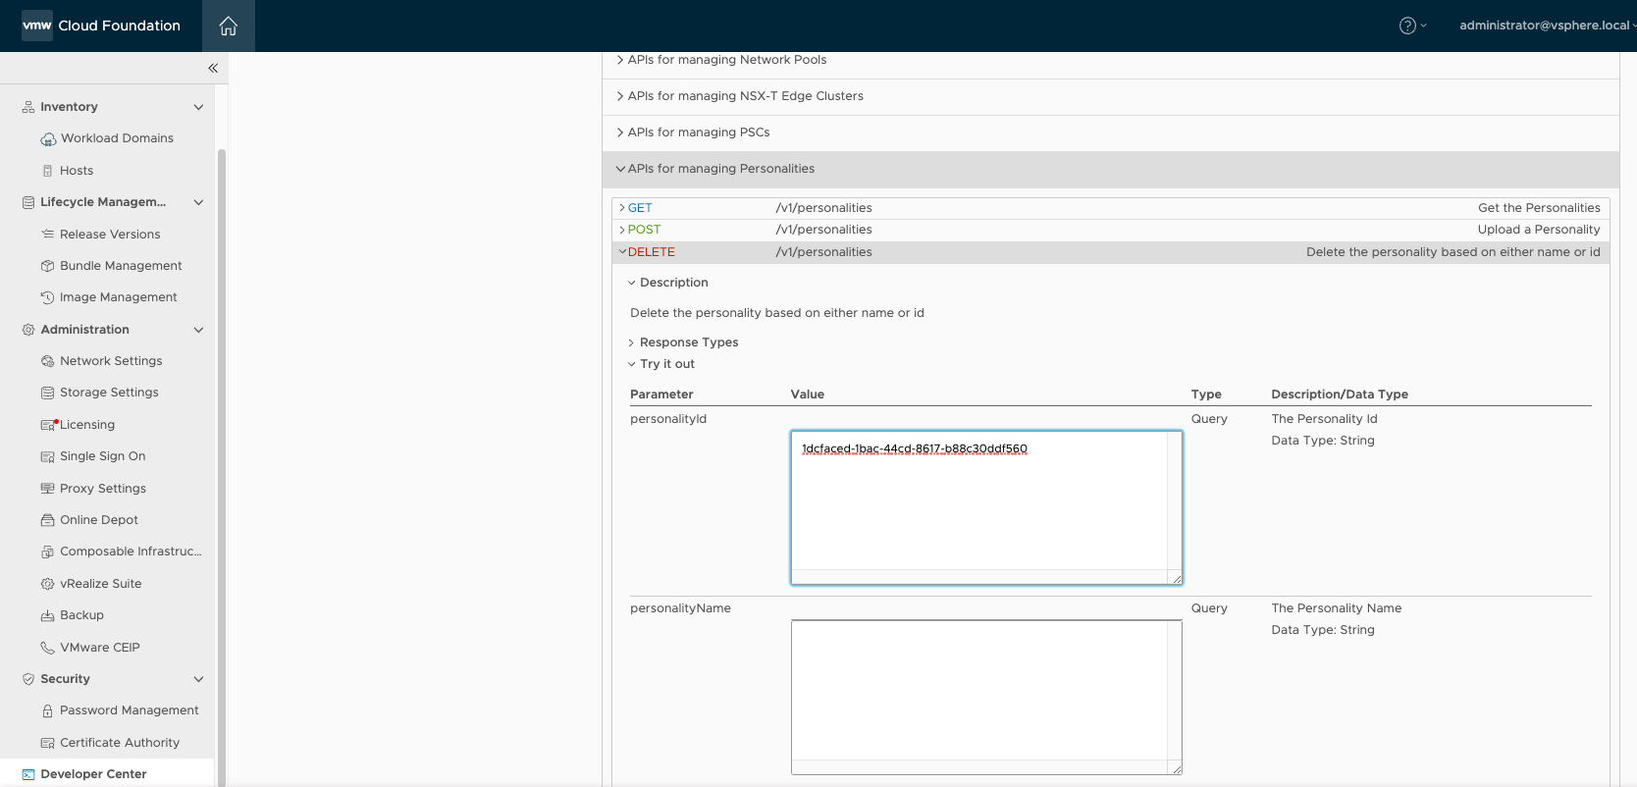Click the Inventory section icon
Screen dimensions: 1637x787
[28, 107]
